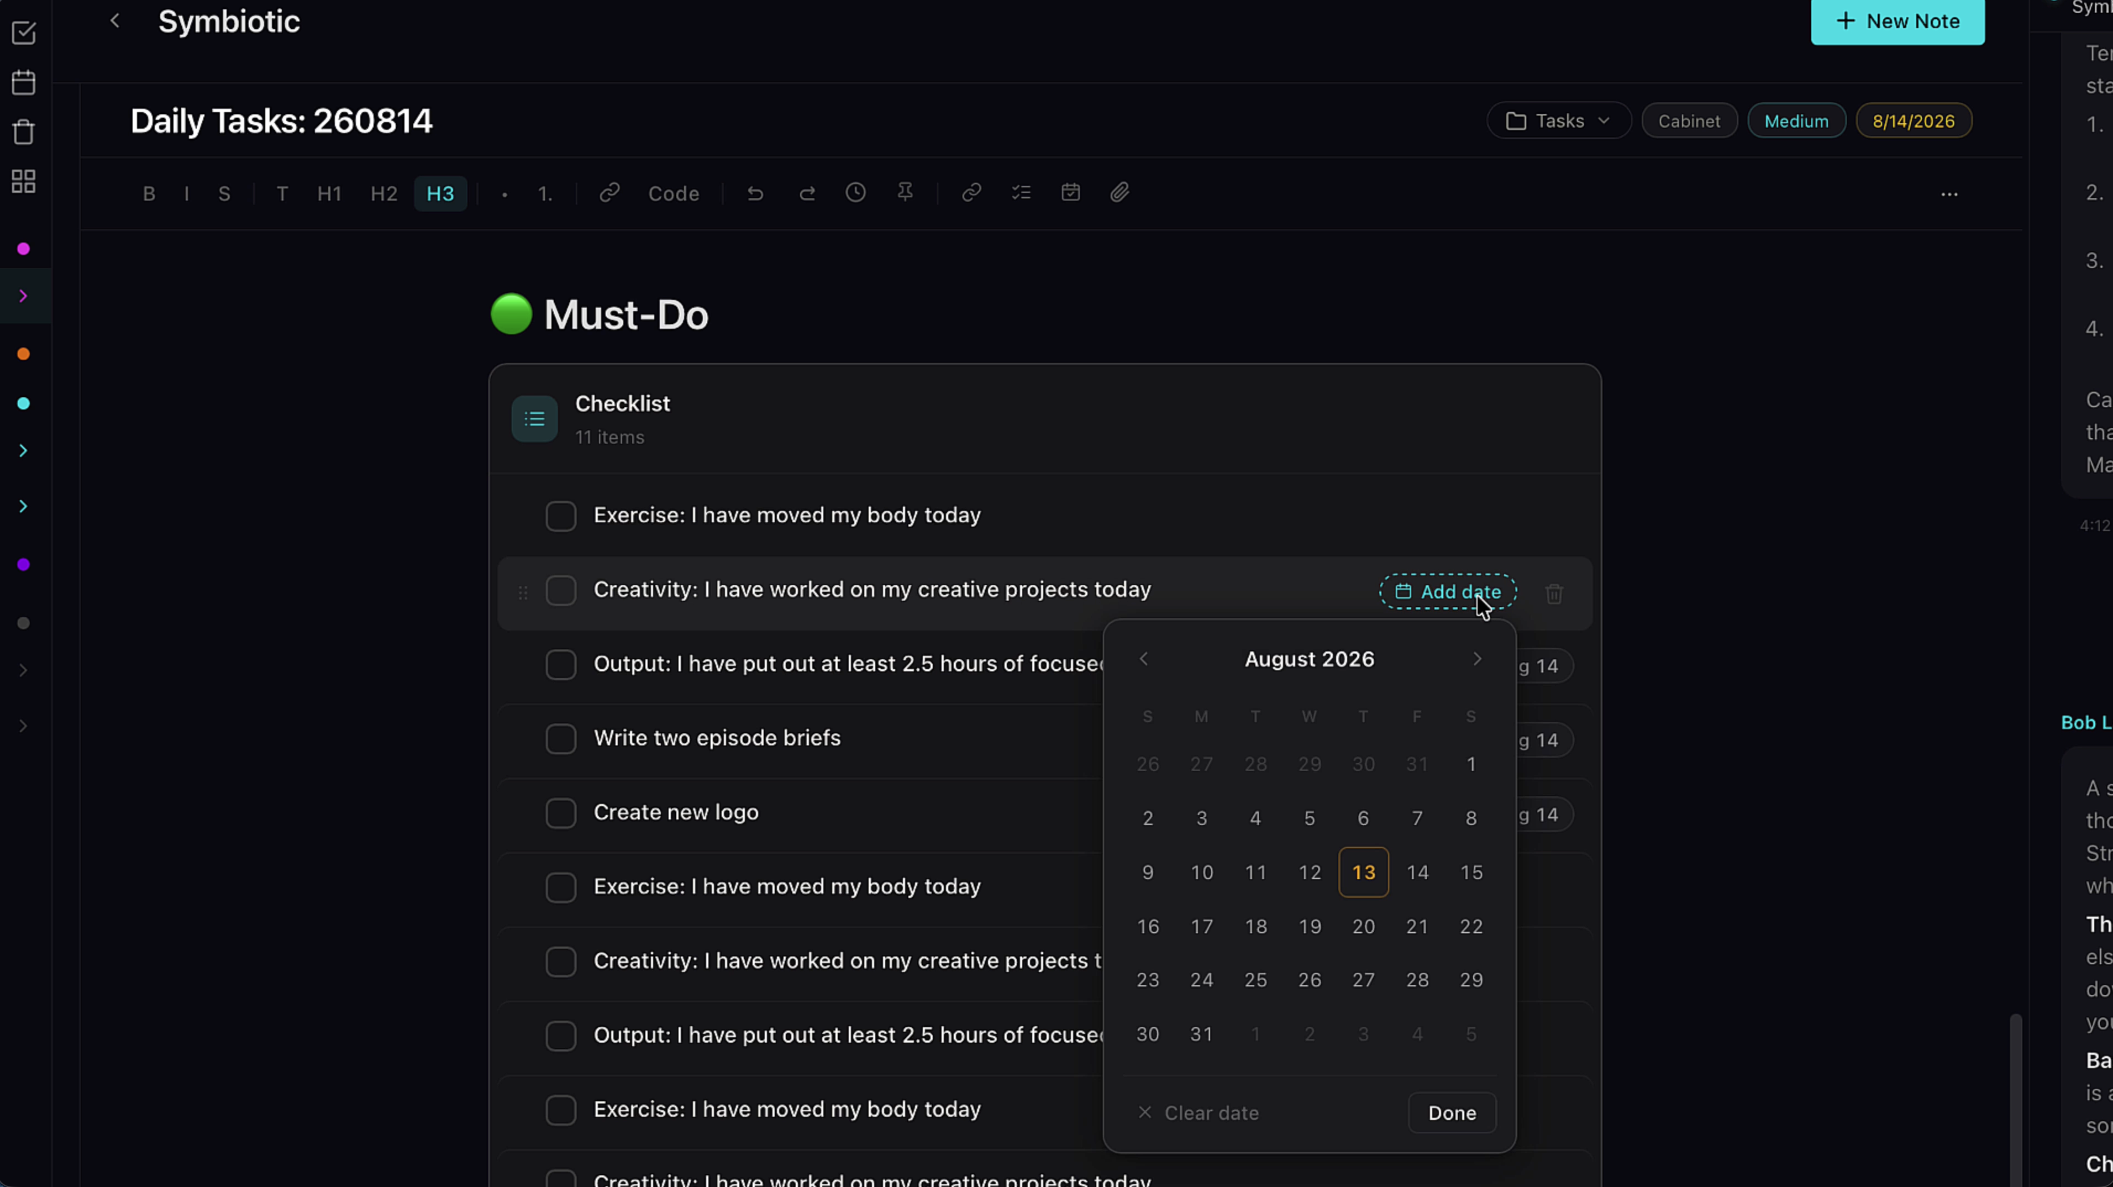Click Add date on Creativity row
This screenshot has width=2113, height=1187.
click(1448, 591)
